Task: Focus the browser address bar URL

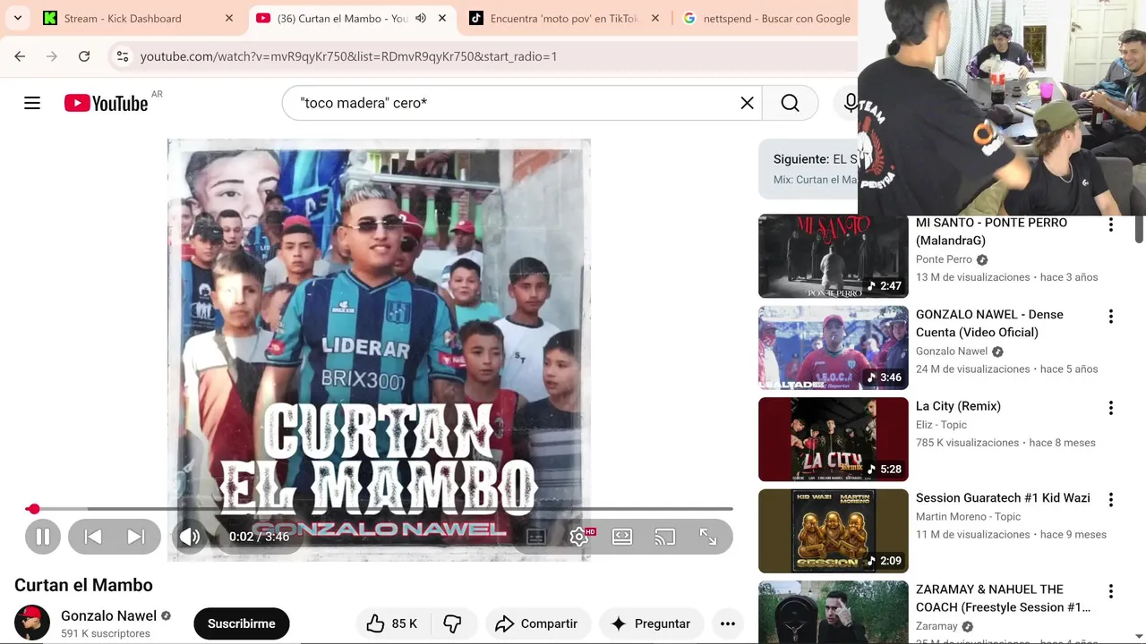Action: 348,56
